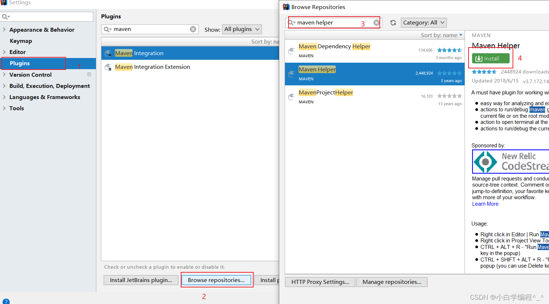Click the refresh icon in Browse Repositories
The height and width of the screenshot is (304, 549).
(393, 23)
